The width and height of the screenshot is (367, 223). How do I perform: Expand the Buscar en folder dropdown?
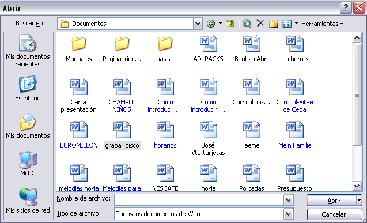pos(198,24)
